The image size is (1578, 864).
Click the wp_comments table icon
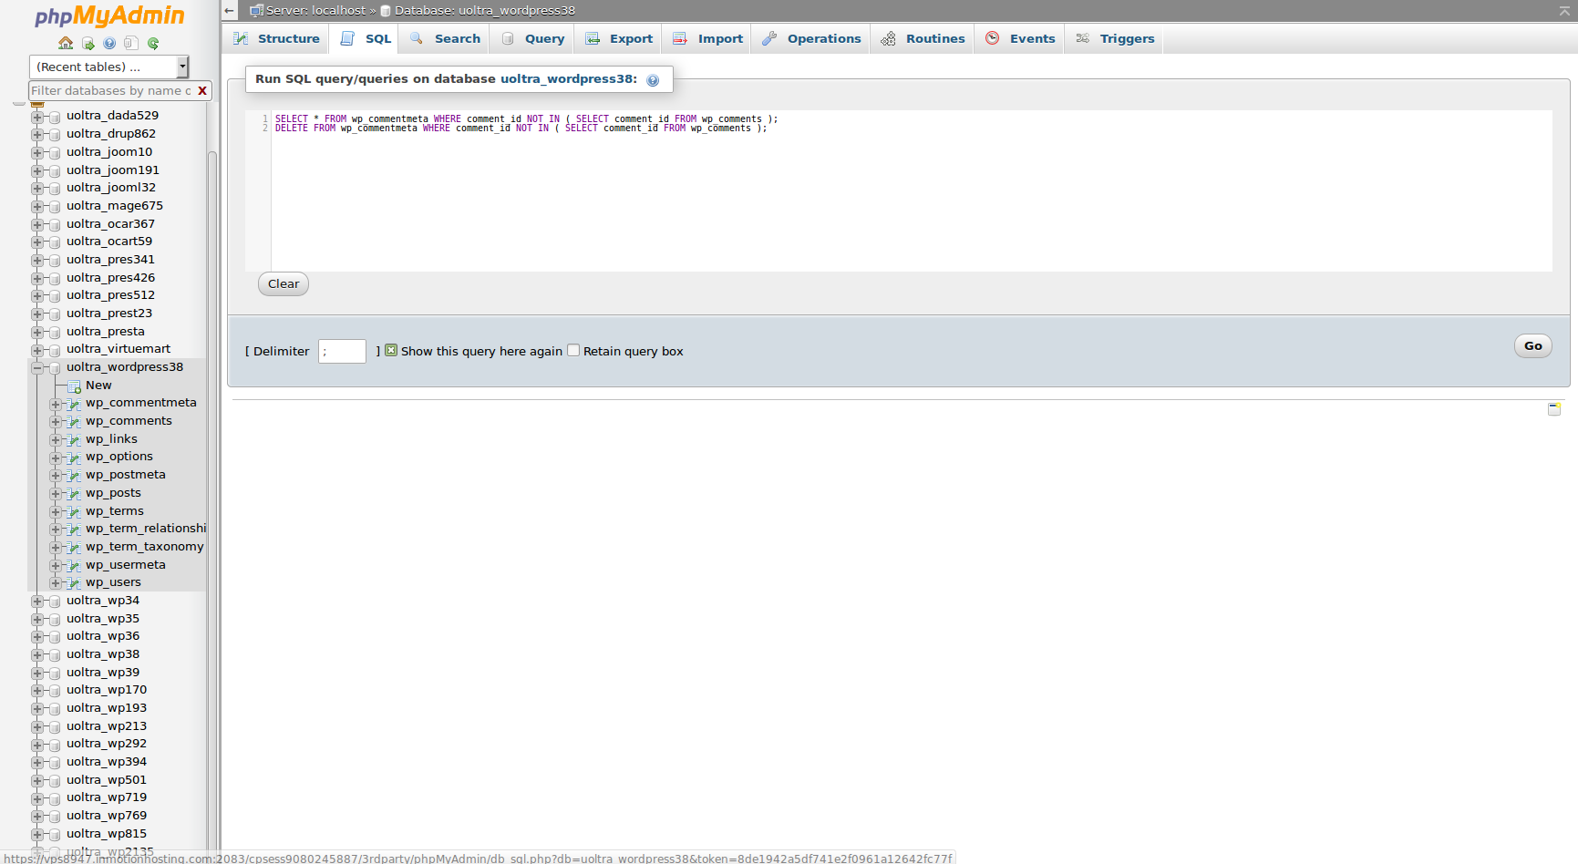pyautogui.click(x=74, y=422)
